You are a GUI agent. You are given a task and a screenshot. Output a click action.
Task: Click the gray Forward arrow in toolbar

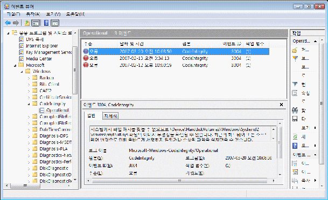click(16, 23)
